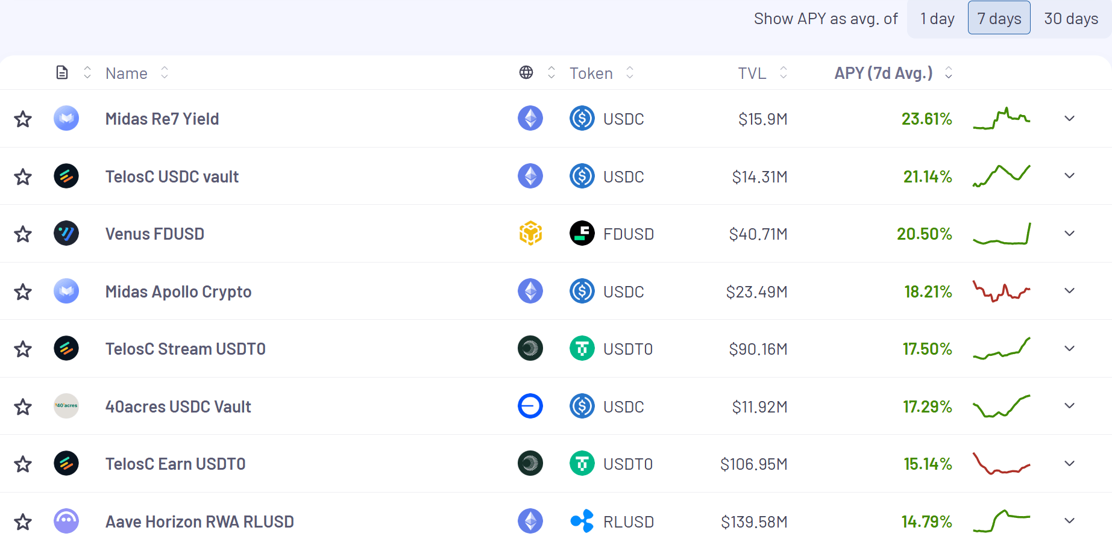Favorite Midas Re7 Yield with star
This screenshot has height=545, width=1112.
(x=23, y=119)
